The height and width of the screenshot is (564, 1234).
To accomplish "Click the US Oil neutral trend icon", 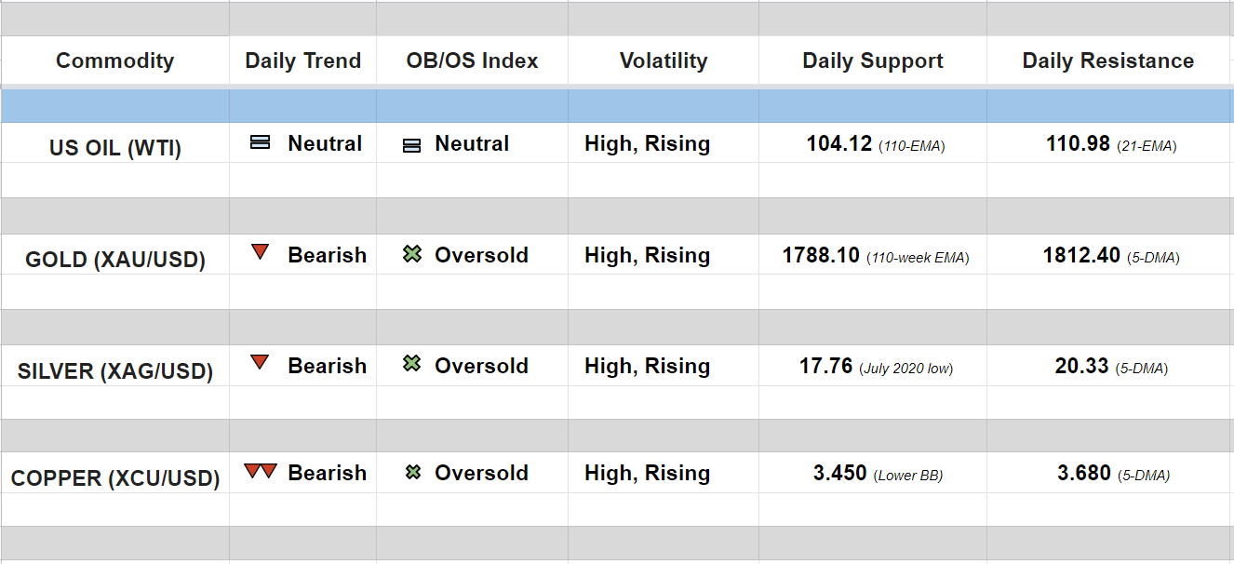I will [x=261, y=143].
